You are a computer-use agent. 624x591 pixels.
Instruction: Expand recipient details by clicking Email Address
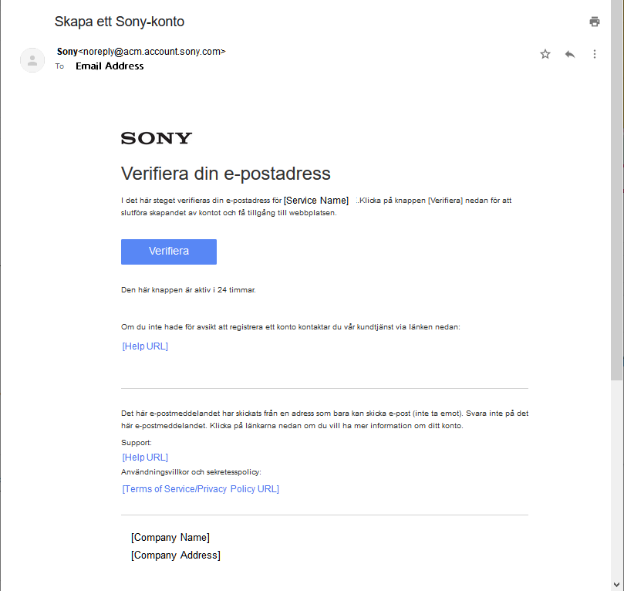[109, 66]
